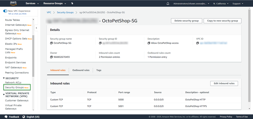Open Network ACLs in sidebar
Screen dimensions: 253x119
click(x=13, y=83)
